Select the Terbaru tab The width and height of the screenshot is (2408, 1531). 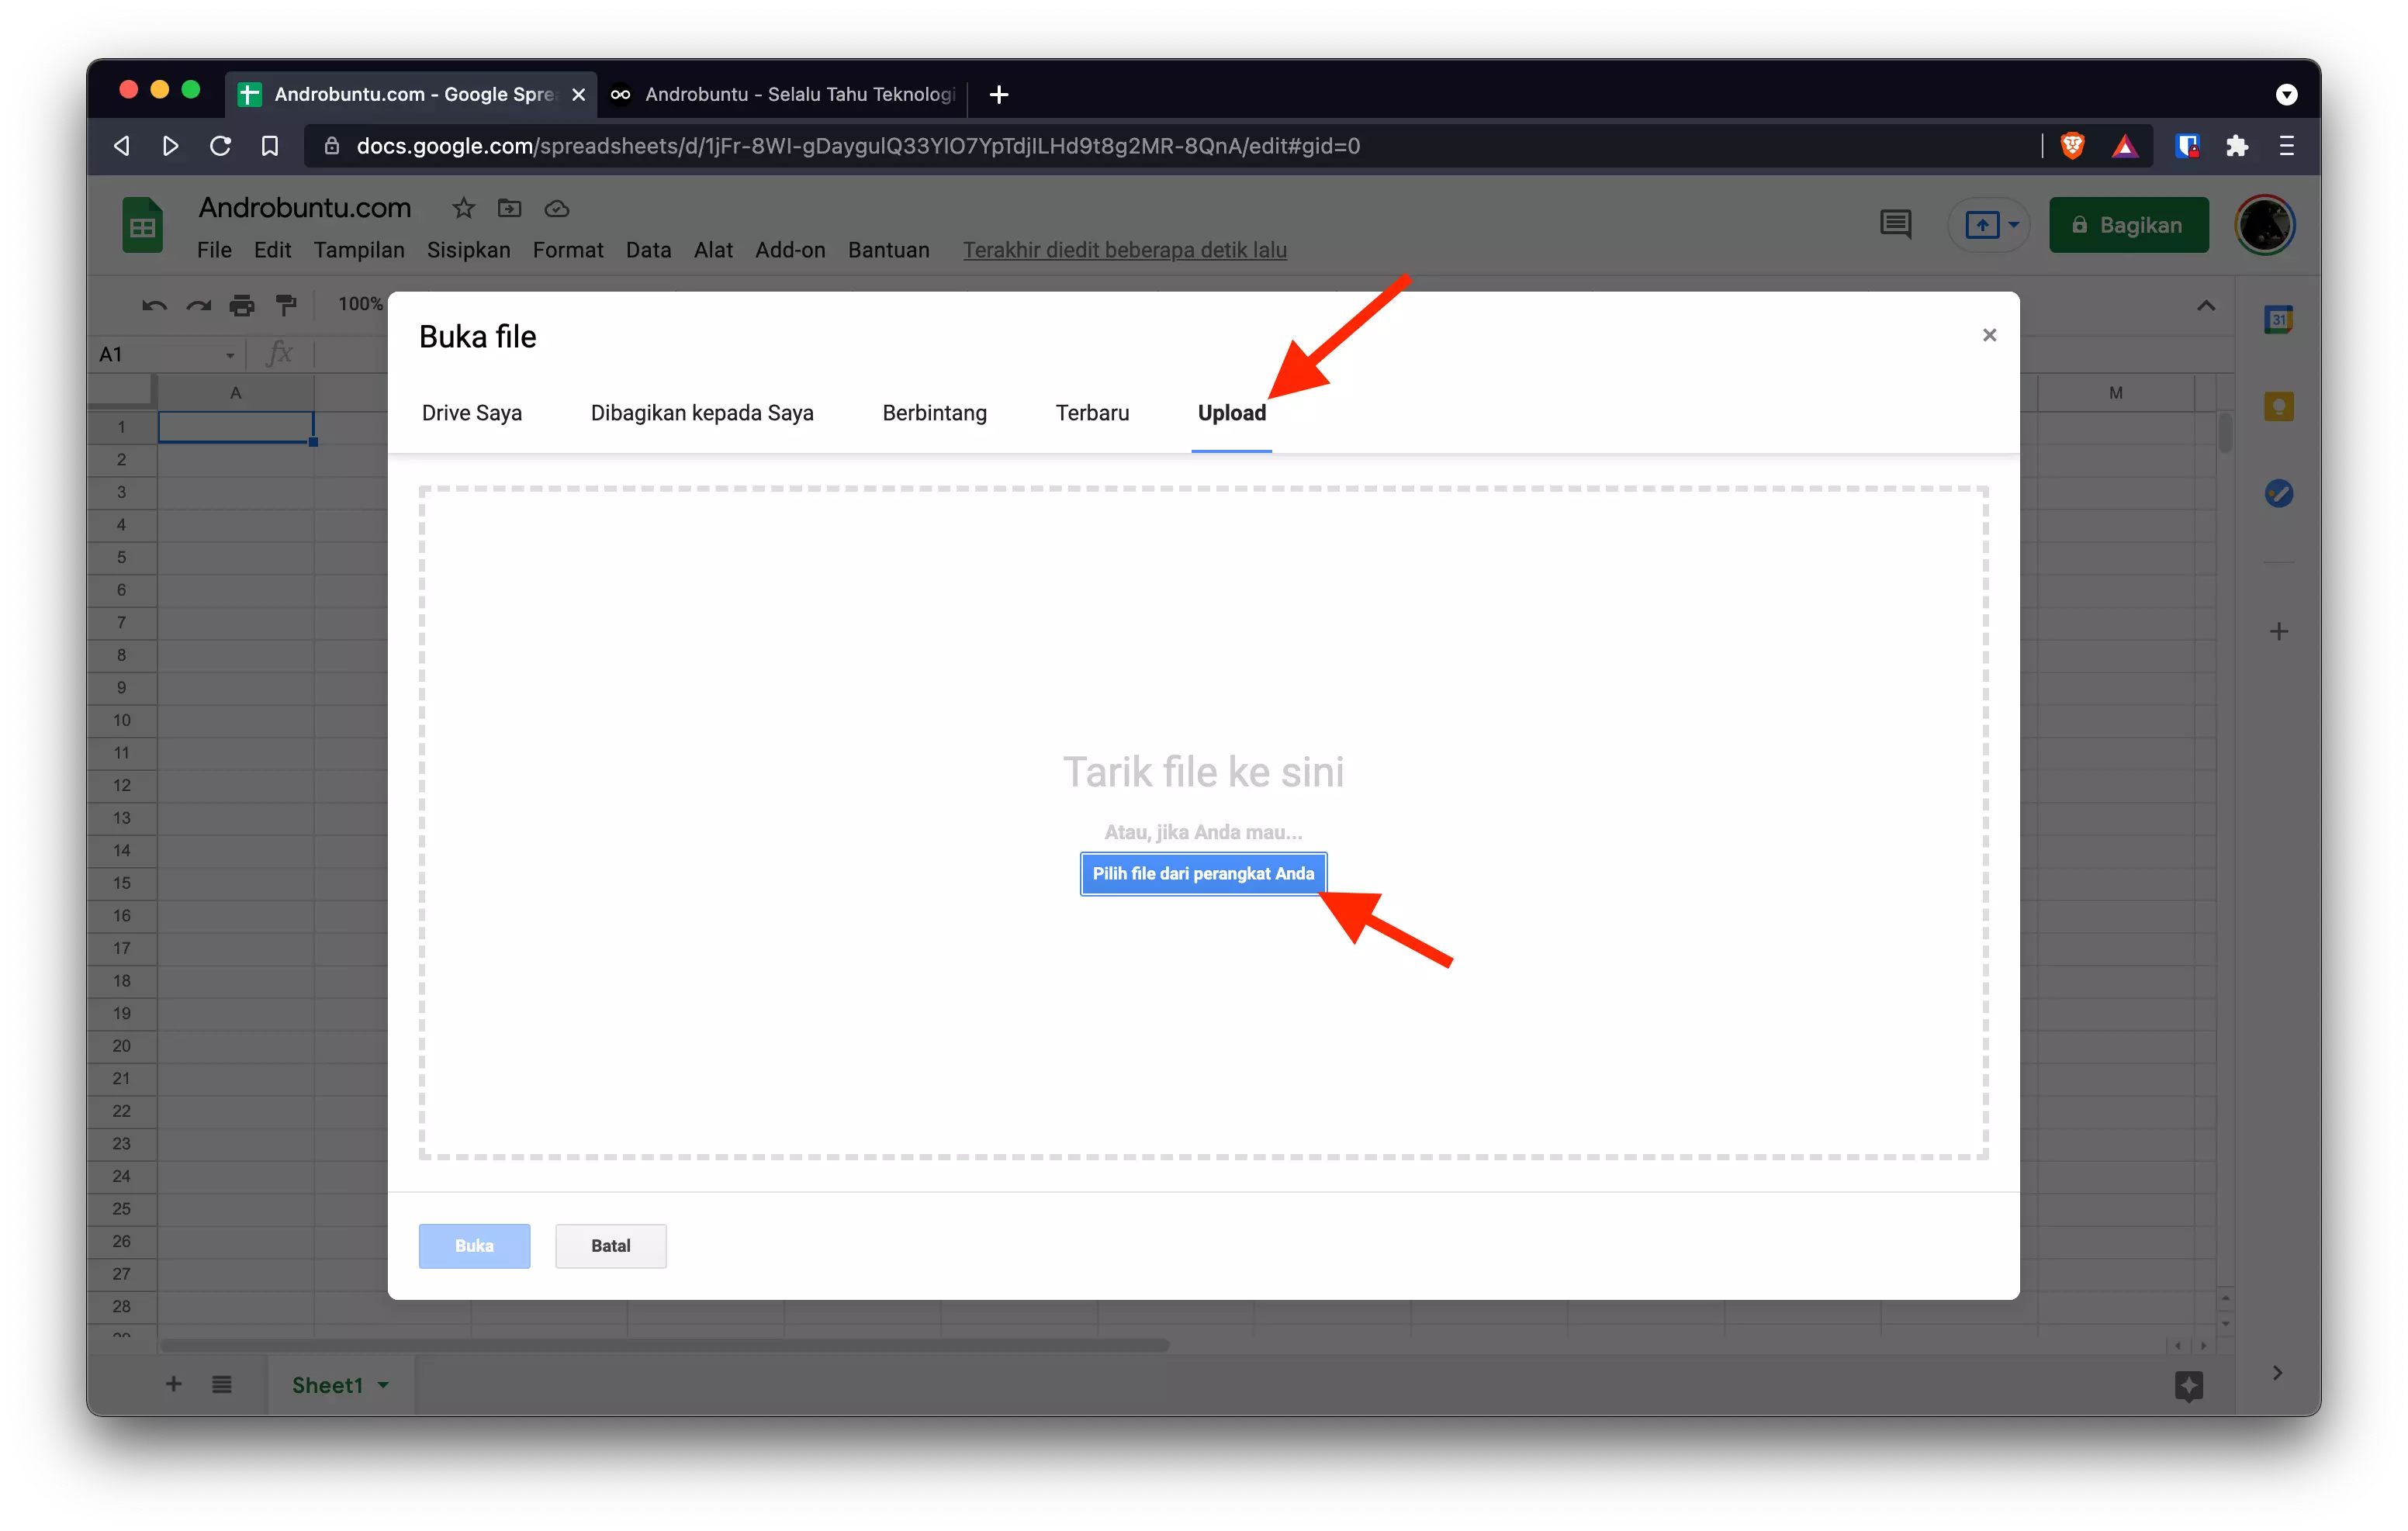coord(1092,413)
